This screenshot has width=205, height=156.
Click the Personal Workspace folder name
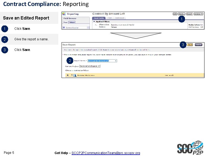point(86,75)
